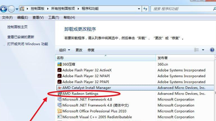This screenshot has height=121, width=216.
Task: Sort by the 名称 column header
Action: click(x=105, y=58)
